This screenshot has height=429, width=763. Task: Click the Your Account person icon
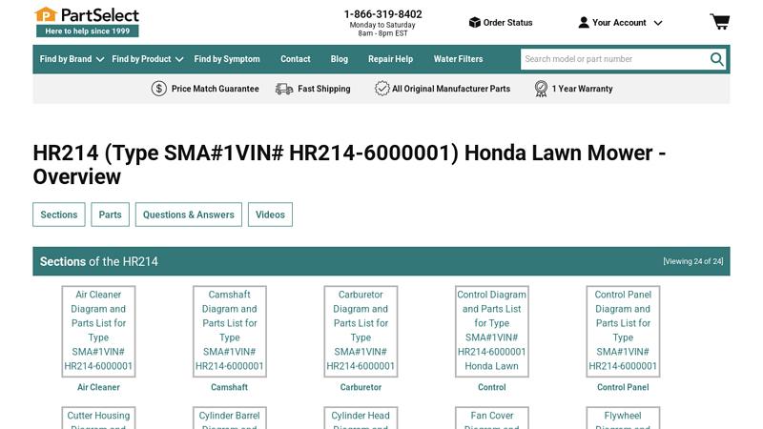(x=584, y=22)
